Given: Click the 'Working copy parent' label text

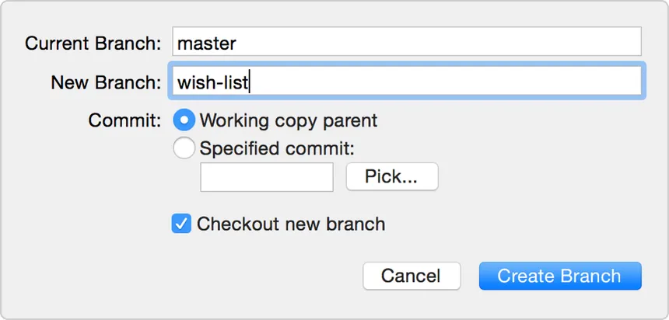Looking at the screenshot, I should (x=288, y=121).
